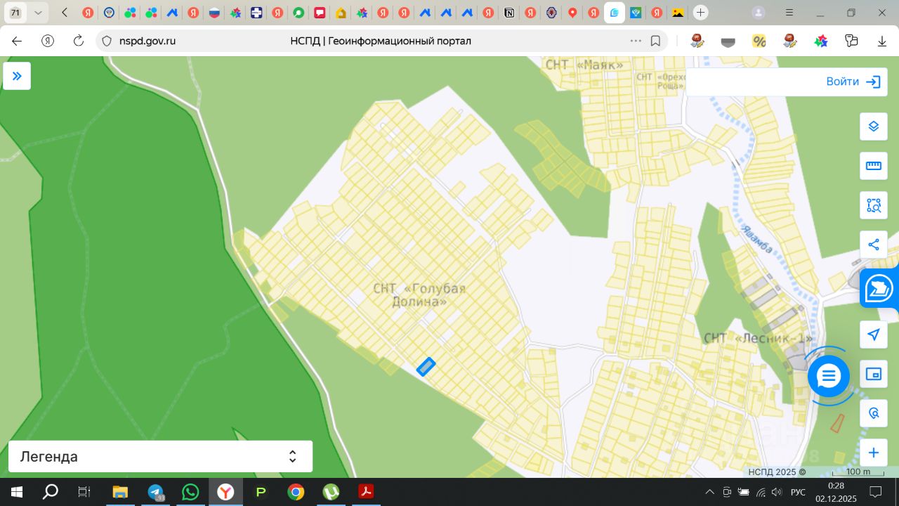Open the Windows notification center

(x=876, y=492)
